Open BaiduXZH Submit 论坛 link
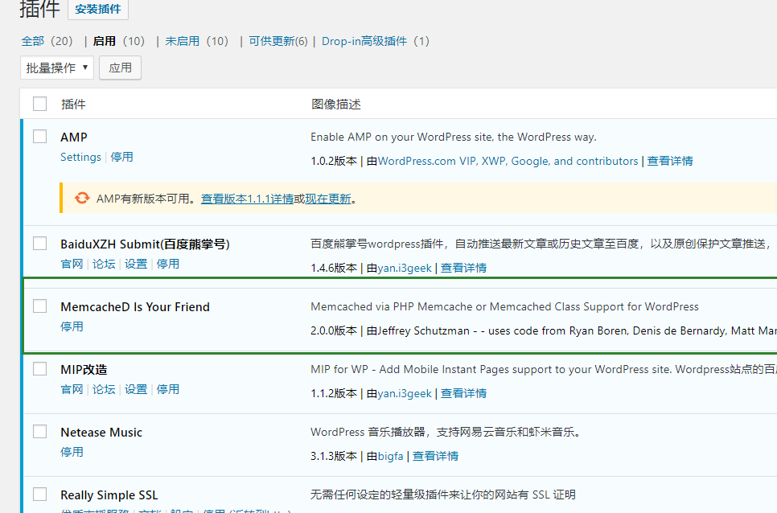 pyautogui.click(x=104, y=264)
